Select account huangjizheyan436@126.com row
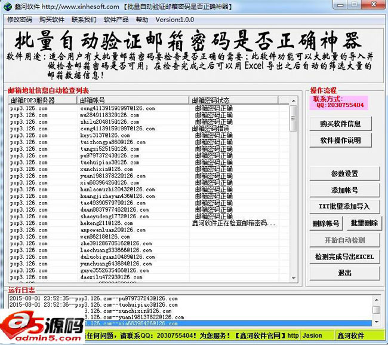Screen dimensions: 388x345 tap(149, 196)
